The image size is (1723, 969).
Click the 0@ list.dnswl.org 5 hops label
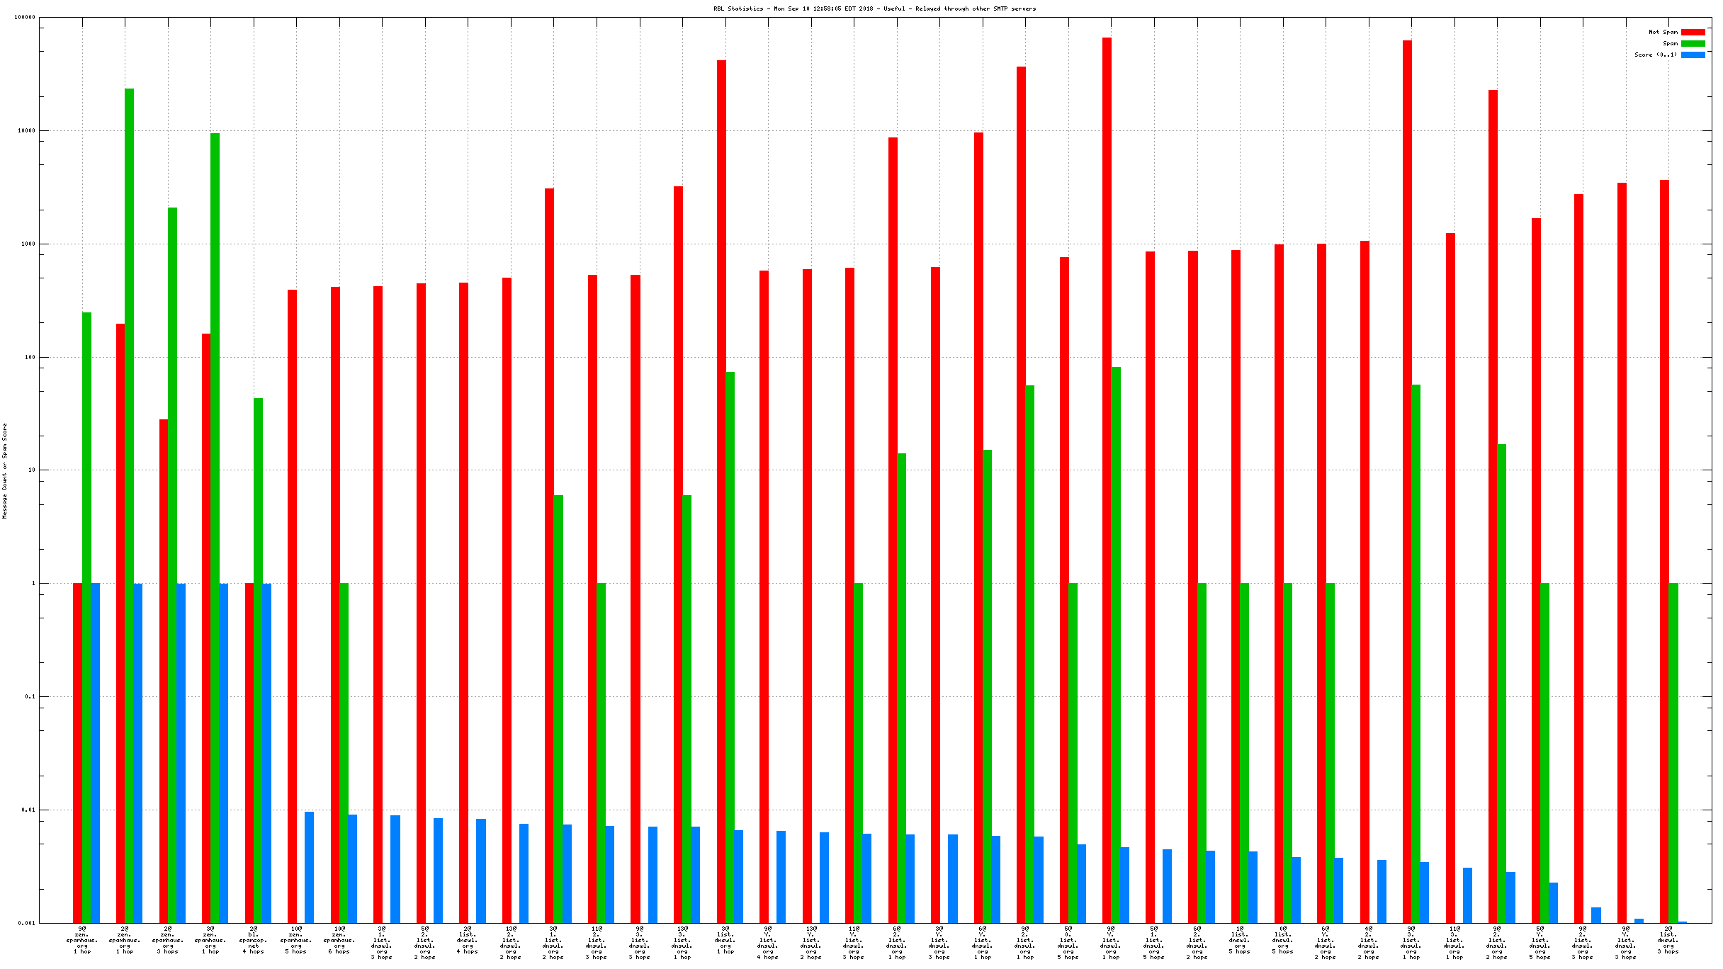click(1283, 940)
